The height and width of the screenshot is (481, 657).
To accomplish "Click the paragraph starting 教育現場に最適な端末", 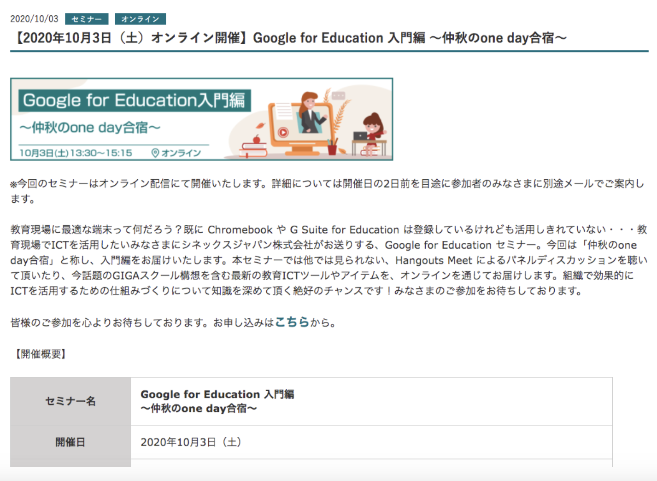I will tap(329, 260).
